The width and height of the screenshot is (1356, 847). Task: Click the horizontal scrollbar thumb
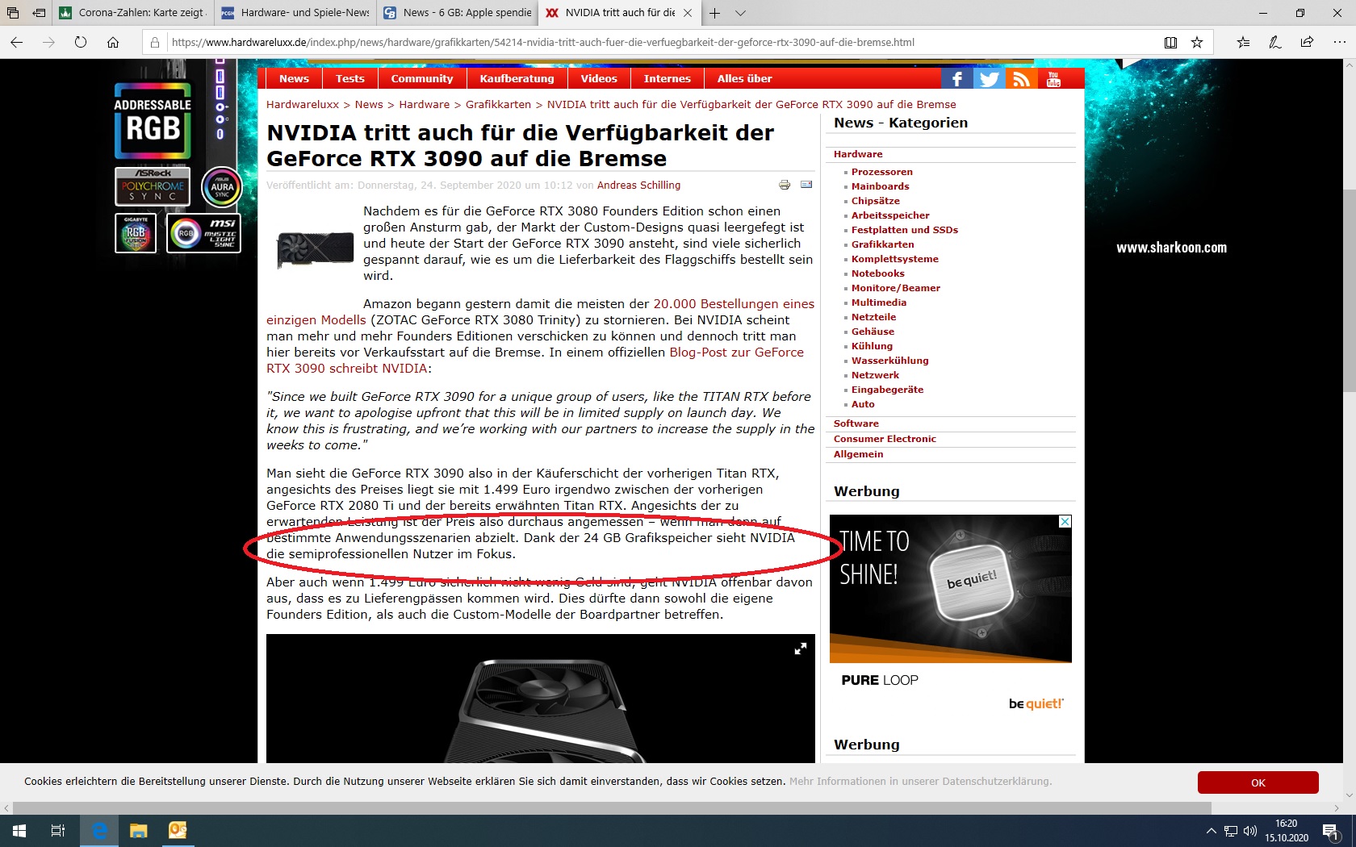tap(612, 807)
